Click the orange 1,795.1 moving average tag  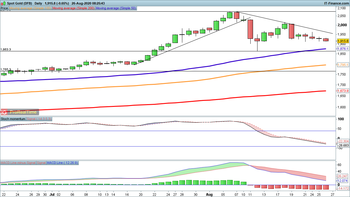coord(343,65)
